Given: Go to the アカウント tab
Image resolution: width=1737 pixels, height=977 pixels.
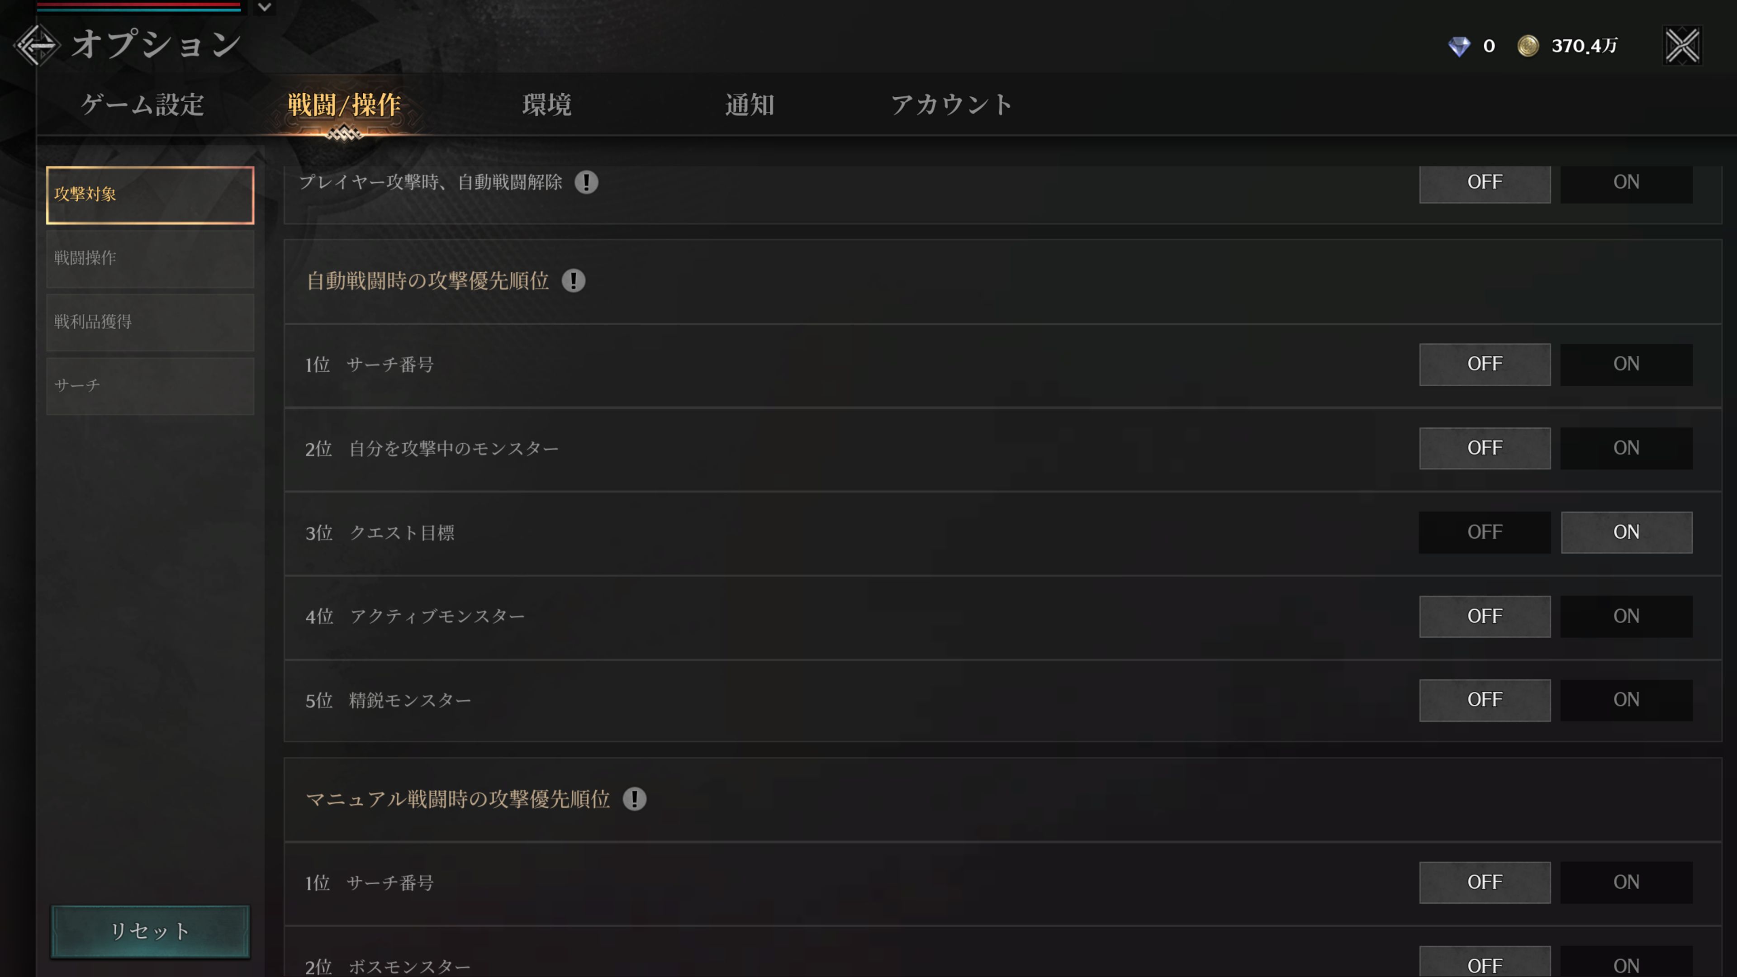Looking at the screenshot, I should 951,105.
